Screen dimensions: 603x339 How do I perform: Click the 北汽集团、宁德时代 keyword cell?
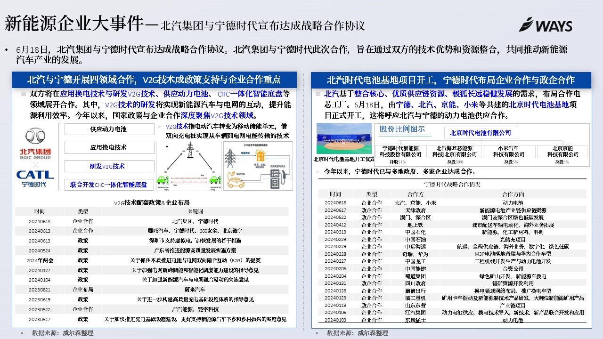[x=195, y=221]
